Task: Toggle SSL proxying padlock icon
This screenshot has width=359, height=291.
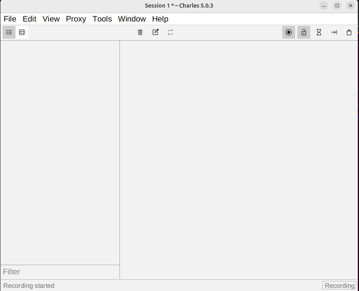Action: click(304, 32)
